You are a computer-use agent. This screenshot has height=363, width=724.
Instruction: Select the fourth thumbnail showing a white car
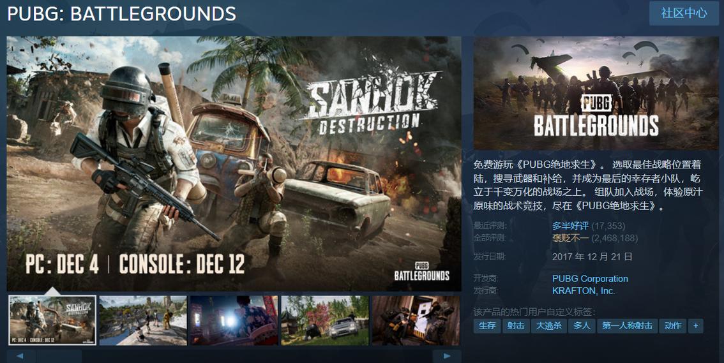coord(325,320)
